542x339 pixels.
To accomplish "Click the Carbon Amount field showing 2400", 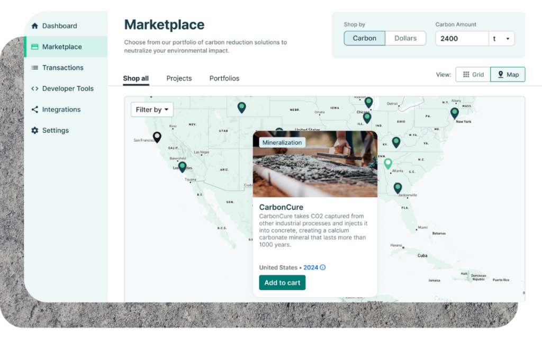I will (x=462, y=38).
